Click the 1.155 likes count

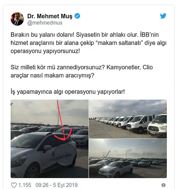[x=25, y=185]
